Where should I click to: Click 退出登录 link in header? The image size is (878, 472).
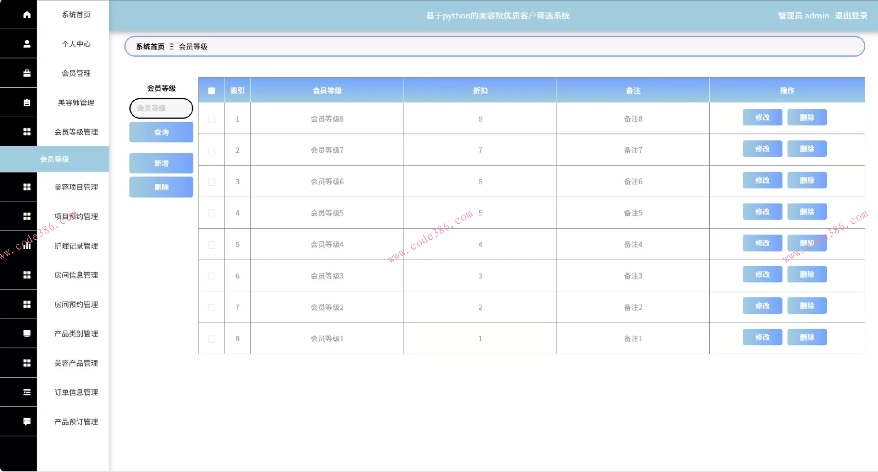[851, 16]
